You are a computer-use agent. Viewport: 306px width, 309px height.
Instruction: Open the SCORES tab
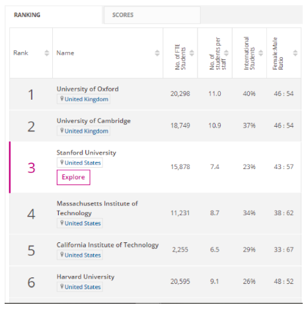coord(152,15)
